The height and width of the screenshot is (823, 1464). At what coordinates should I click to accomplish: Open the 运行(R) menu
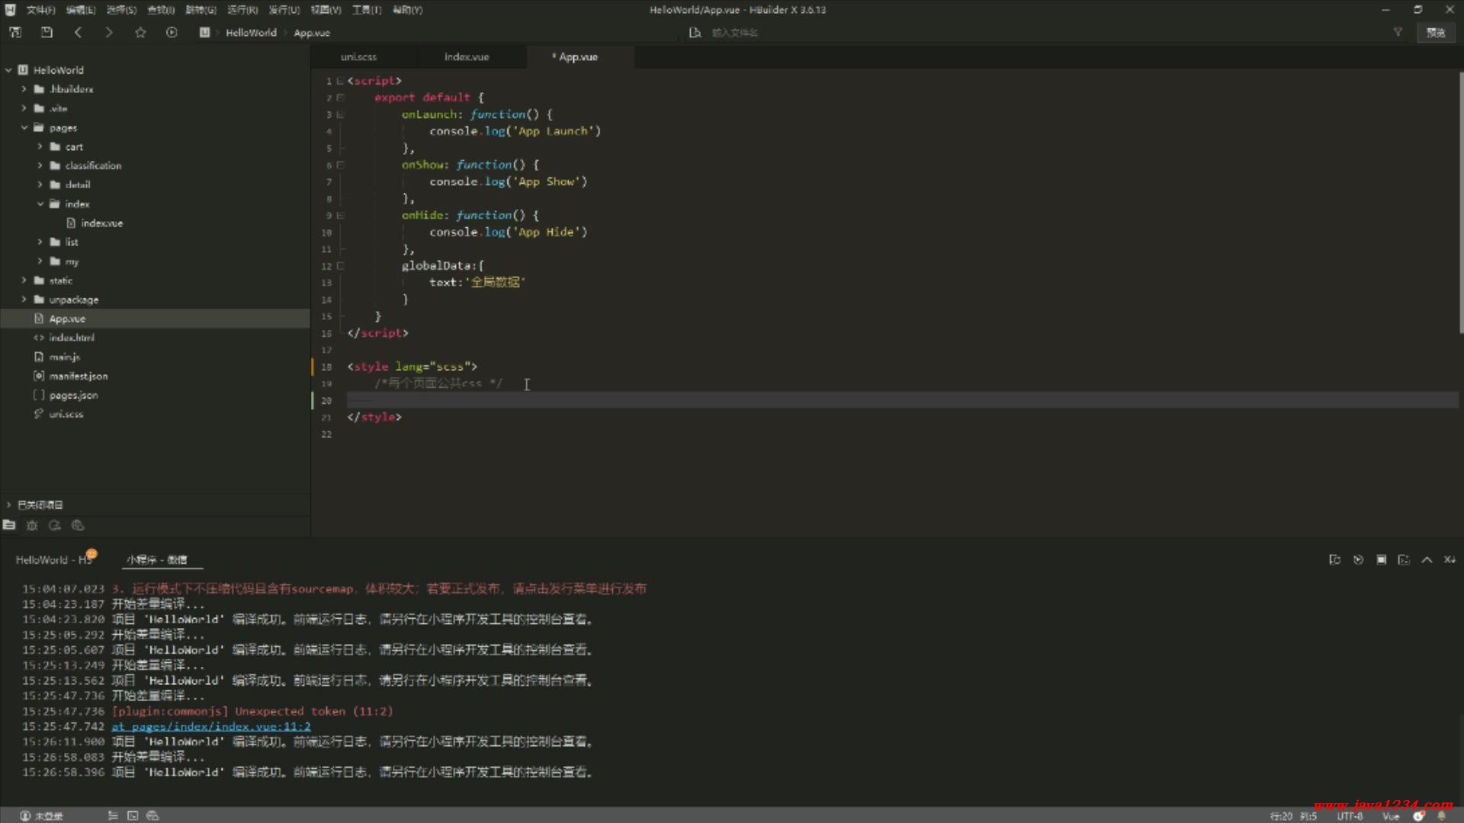tap(242, 10)
